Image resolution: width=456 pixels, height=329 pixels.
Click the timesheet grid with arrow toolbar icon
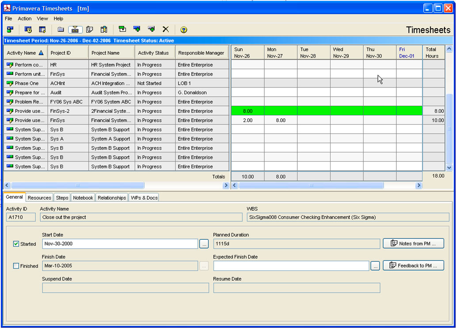[42, 29]
